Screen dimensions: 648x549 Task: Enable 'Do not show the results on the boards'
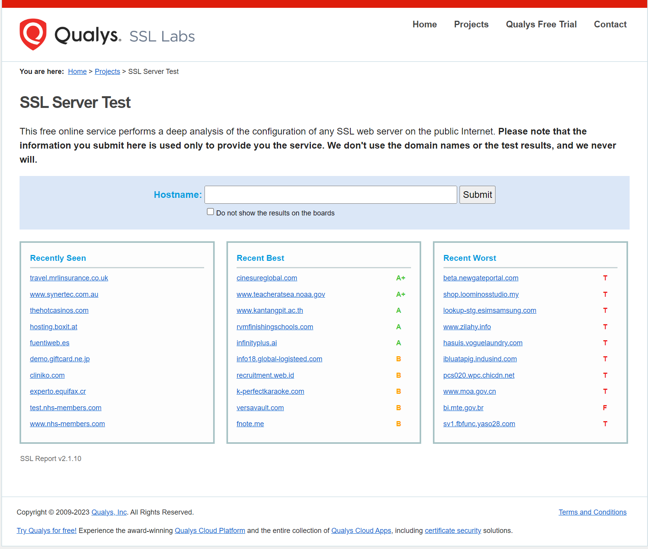[210, 212]
